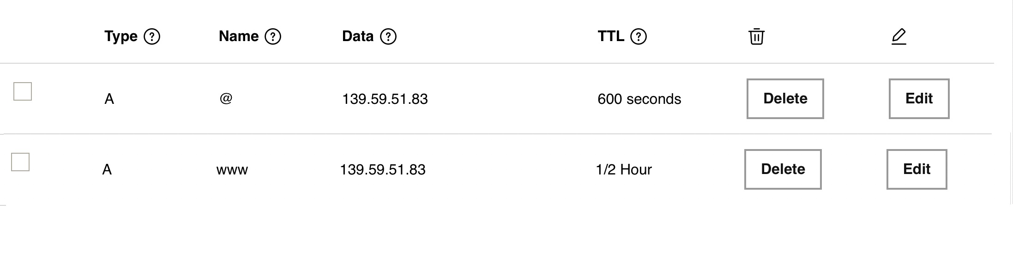Select the checkbox for the @ record

click(23, 91)
